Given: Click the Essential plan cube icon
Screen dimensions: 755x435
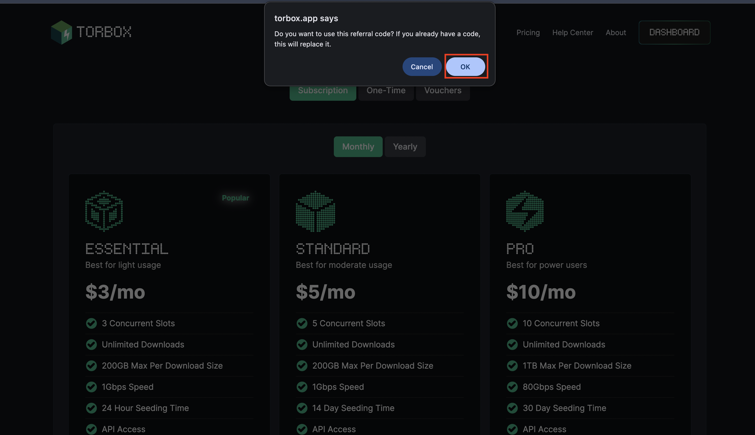Looking at the screenshot, I should [104, 211].
